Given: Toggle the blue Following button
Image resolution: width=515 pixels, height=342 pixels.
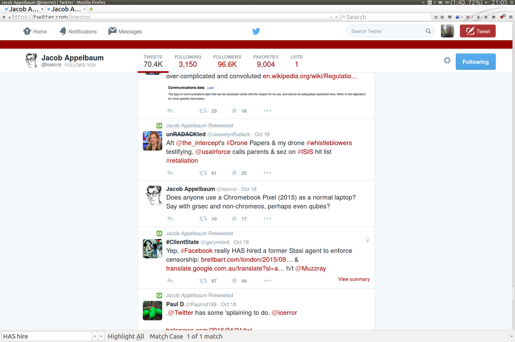Looking at the screenshot, I should tap(476, 62).
